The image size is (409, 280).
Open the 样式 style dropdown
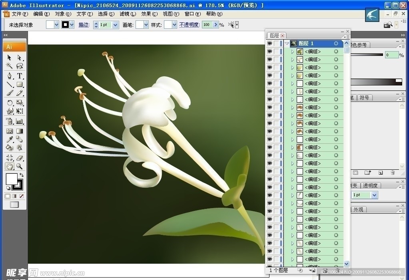pos(174,25)
